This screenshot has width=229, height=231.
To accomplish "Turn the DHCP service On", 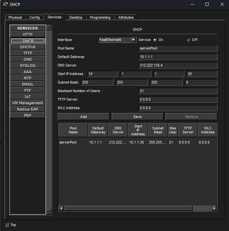I will pos(155,40).
